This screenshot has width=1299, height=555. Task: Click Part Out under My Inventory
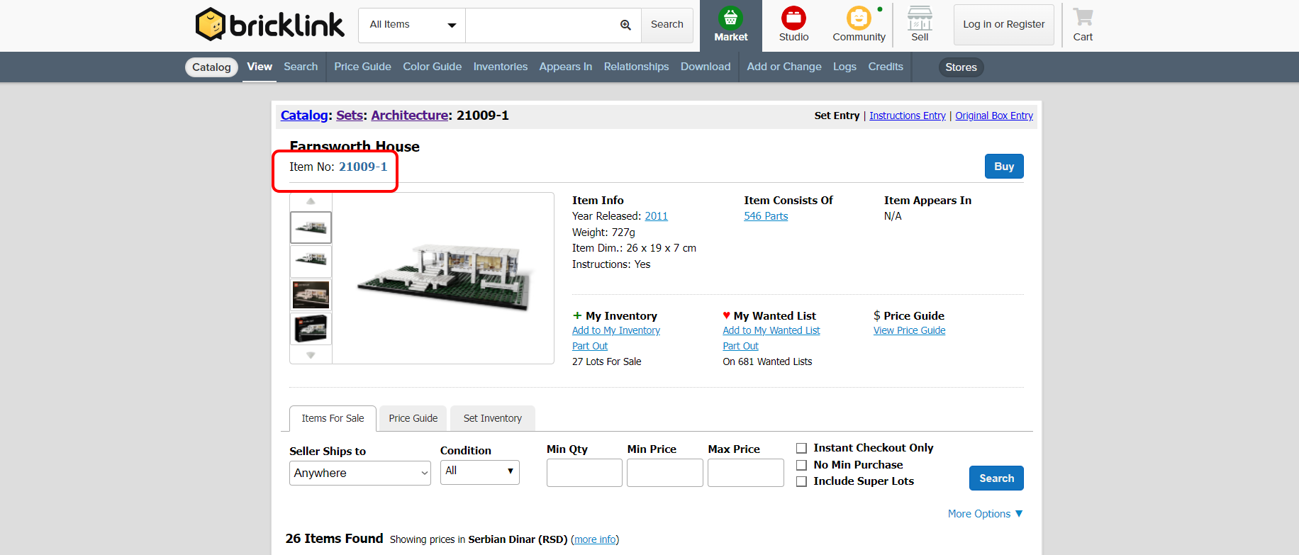(x=590, y=347)
